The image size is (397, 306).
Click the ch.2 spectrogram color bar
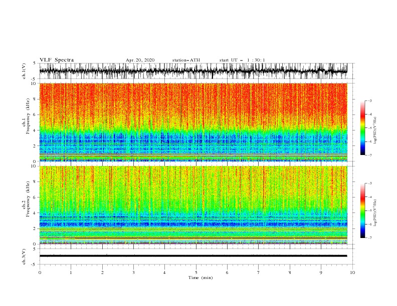click(x=362, y=210)
